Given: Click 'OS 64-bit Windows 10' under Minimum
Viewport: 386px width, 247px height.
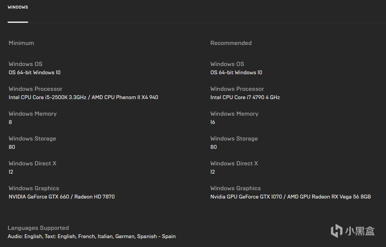Looking at the screenshot, I should point(35,72).
